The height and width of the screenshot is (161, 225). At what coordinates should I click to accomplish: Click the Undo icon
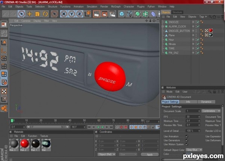[6, 14]
